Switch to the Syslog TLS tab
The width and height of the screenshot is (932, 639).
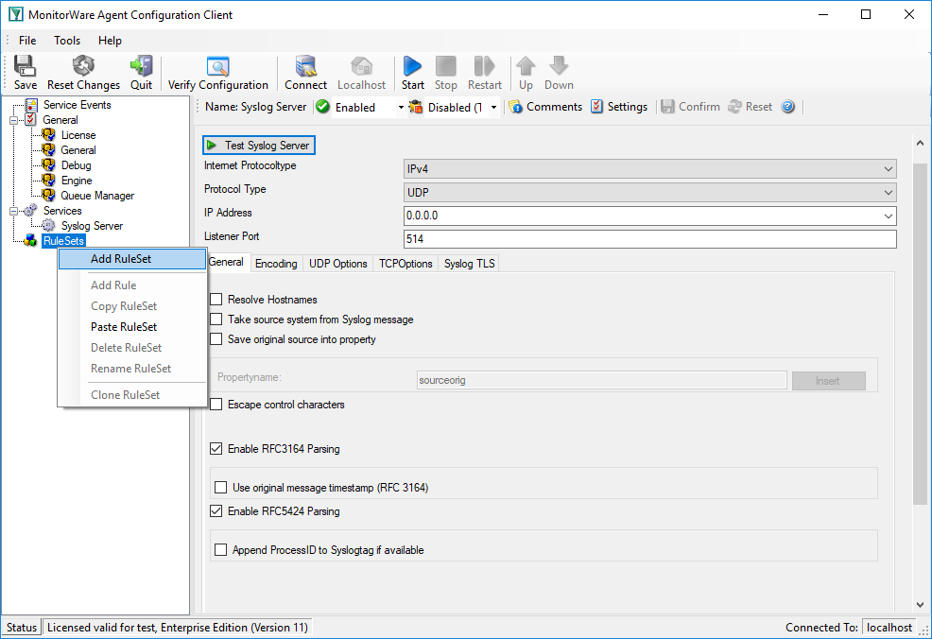click(469, 264)
